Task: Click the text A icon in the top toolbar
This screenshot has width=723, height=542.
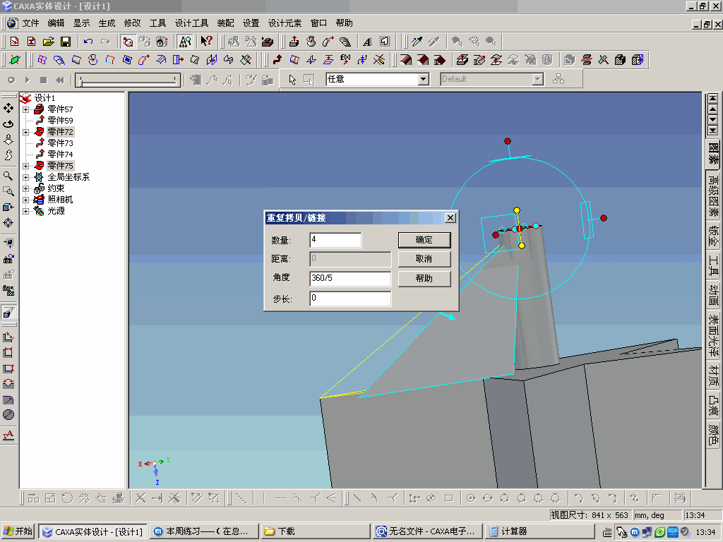Action: (x=367, y=42)
